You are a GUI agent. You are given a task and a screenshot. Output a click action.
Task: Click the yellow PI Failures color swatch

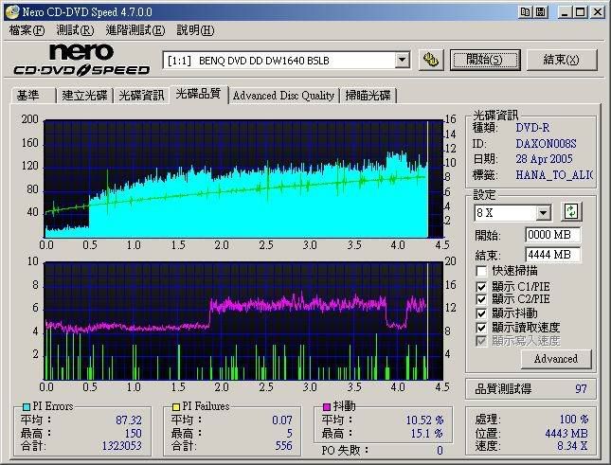(176, 407)
